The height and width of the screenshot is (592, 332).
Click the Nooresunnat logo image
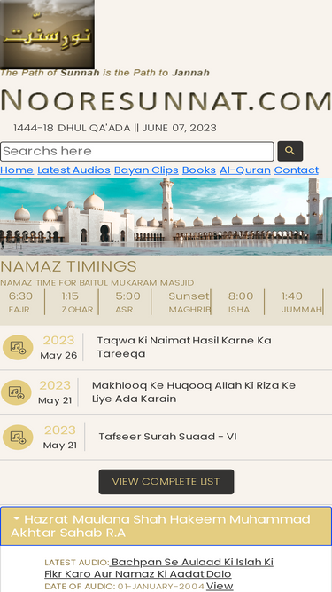point(48,35)
